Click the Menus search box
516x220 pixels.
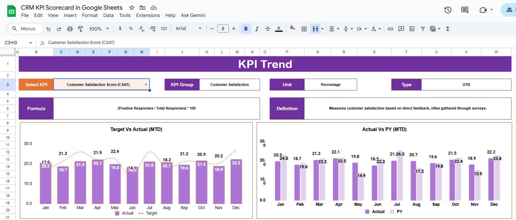pyautogui.click(x=24, y=29)
